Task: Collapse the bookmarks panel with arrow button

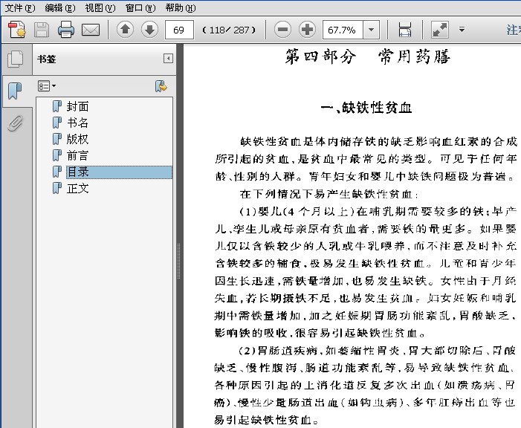Action: click(168, 59)
